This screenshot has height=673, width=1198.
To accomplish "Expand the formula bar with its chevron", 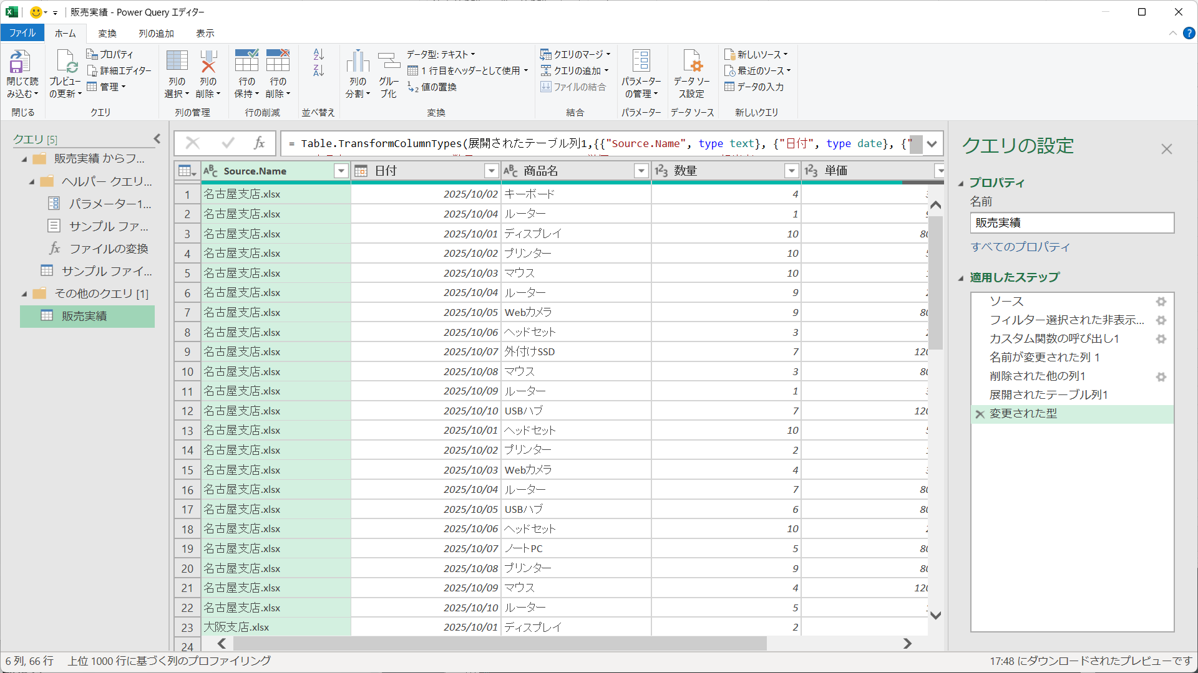I will (x=932, y=143).
